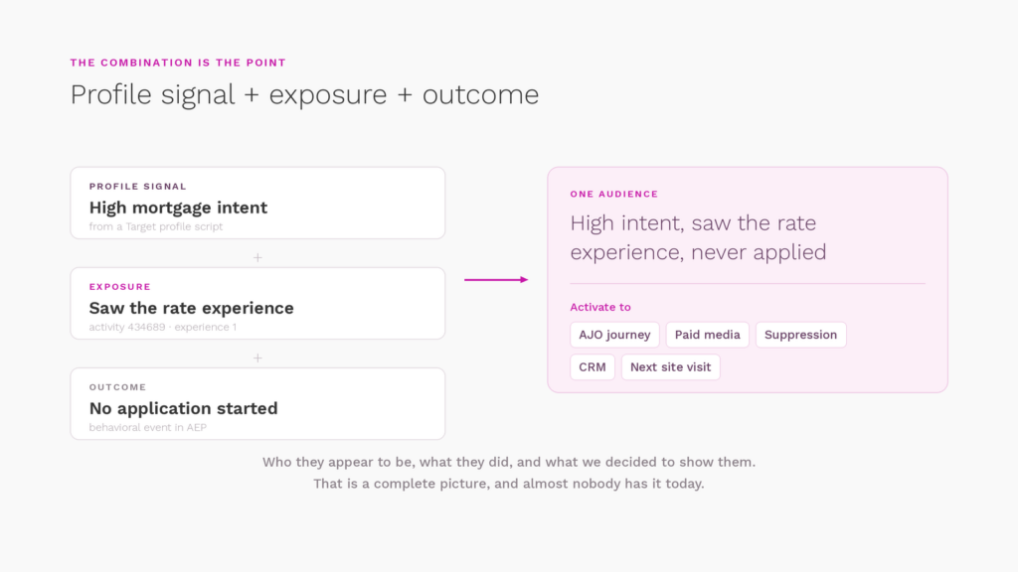
Task: Click the AJO journey chip
Action: pyautogui.click(x=614, y=335)
